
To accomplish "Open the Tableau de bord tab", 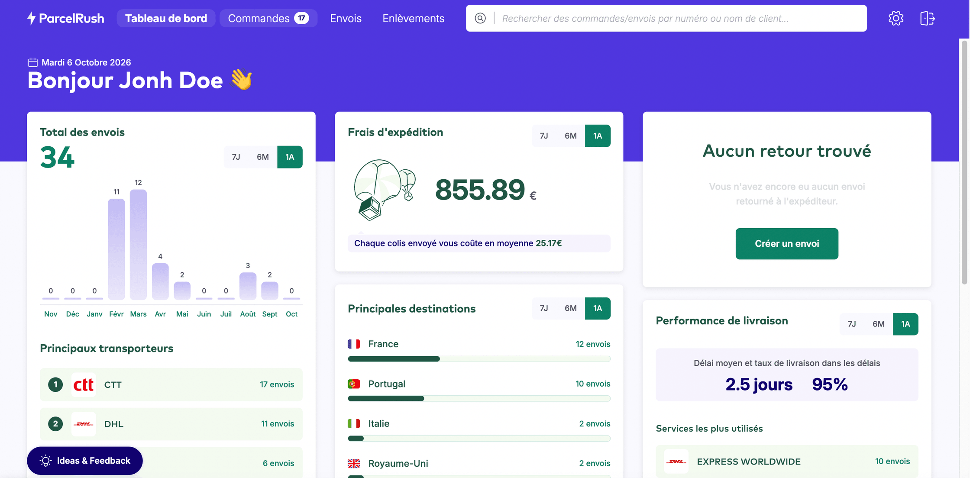I will point(166,18).
